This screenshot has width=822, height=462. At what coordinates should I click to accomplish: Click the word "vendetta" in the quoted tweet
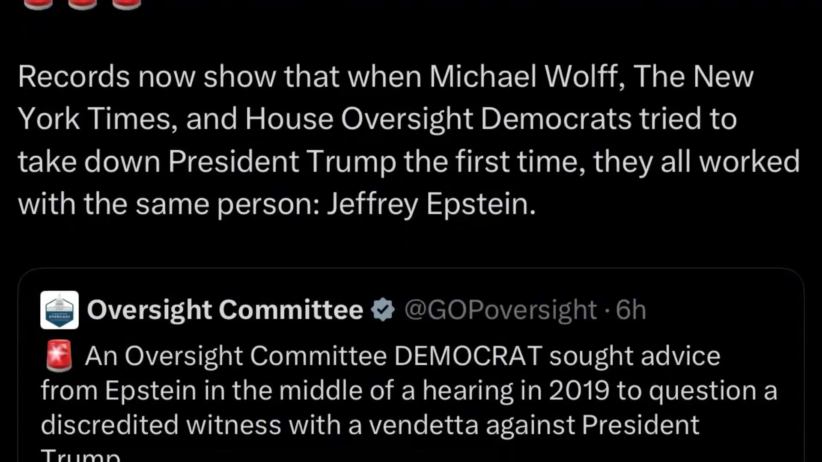pos(423,425)
